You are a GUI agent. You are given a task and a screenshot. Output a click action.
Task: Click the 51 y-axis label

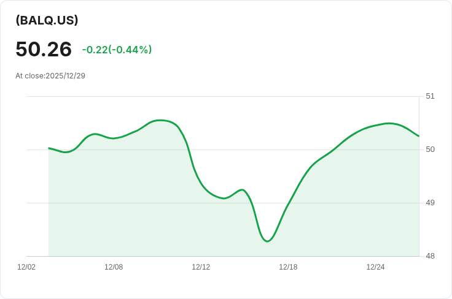point(430,96)
